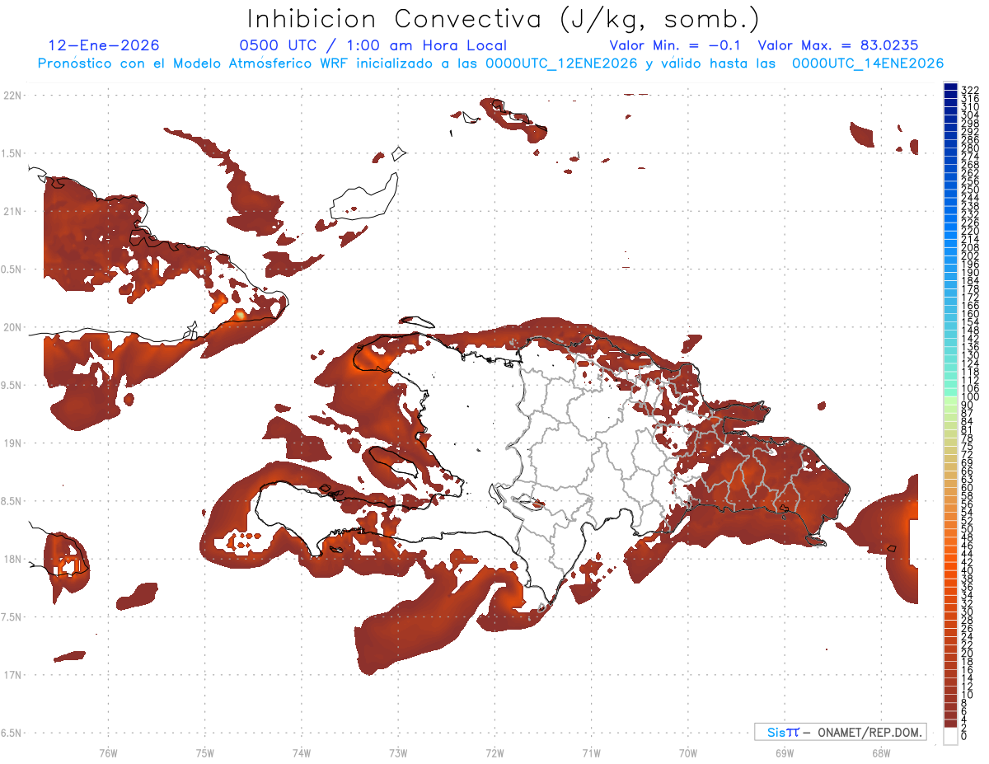Click the "73W" longitude label
The image size is (989, 764).
click(397, 752)
